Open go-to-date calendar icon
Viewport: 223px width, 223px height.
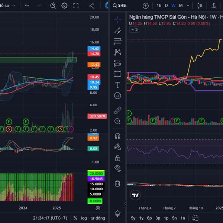[x=195, y=218]
